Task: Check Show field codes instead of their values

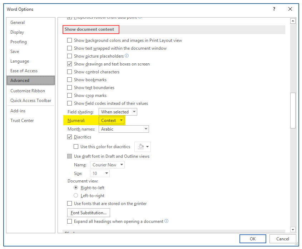Action: (x=69, y=103)
